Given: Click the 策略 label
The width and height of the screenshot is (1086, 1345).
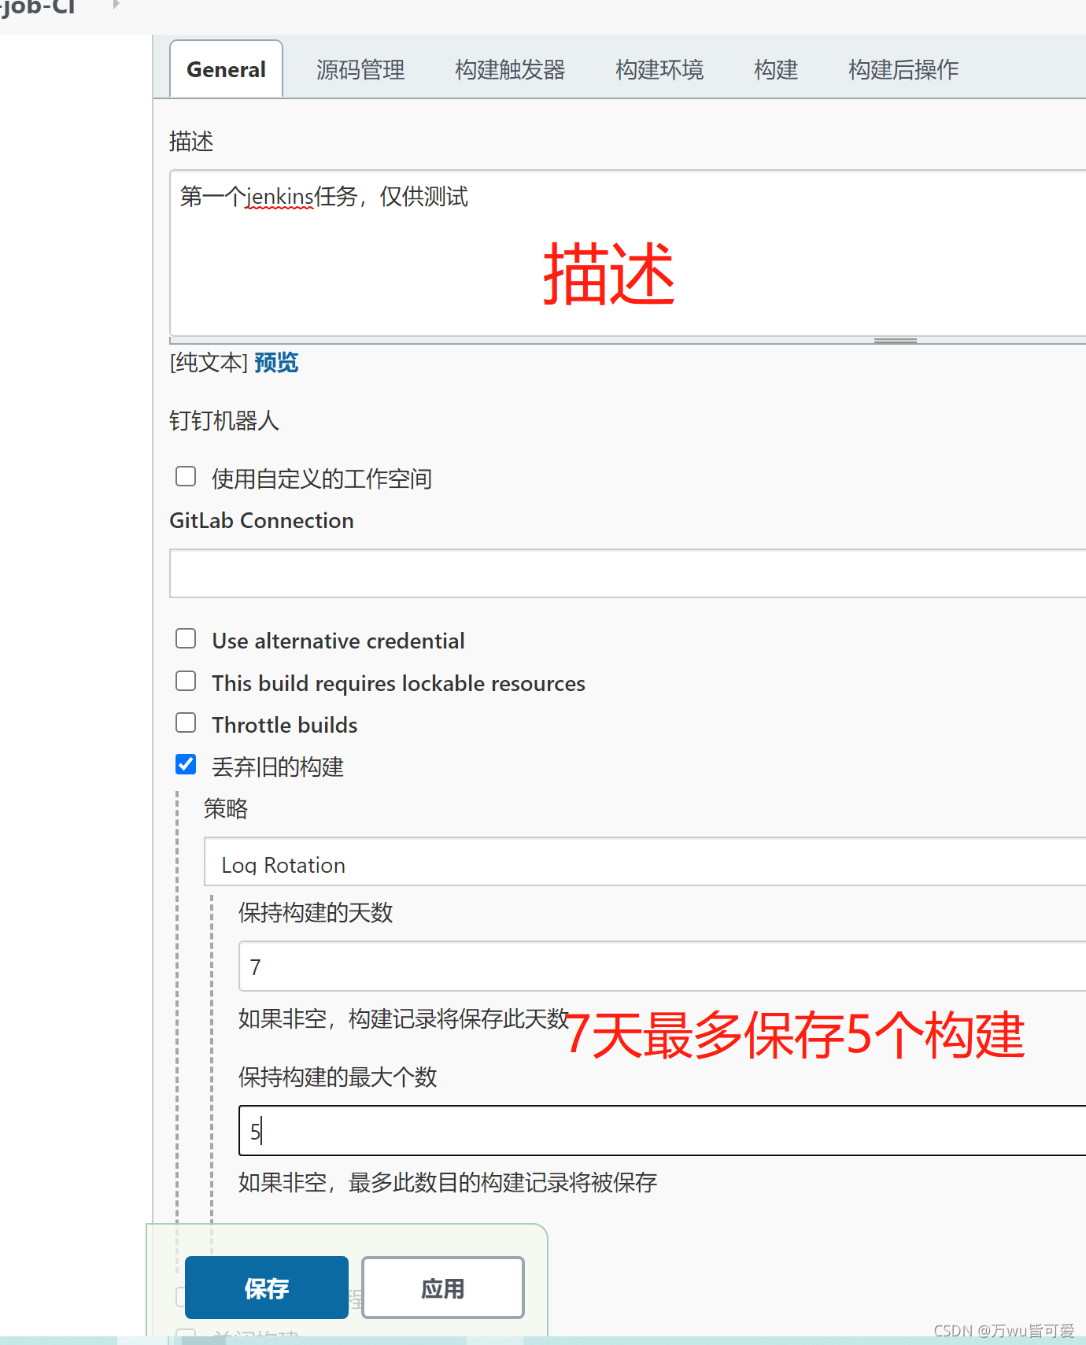Looking at the screenshot, I should coord(226,808).
